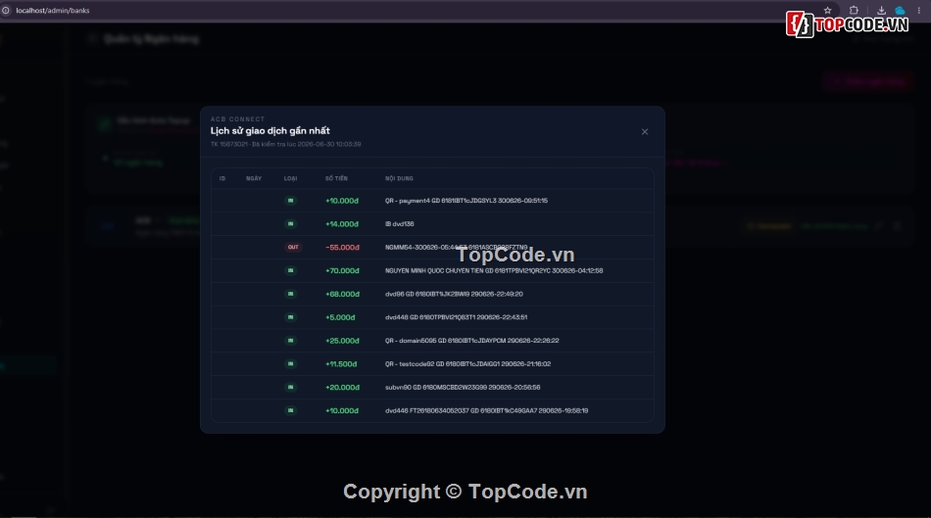The image size is (931, 518).
Task: Click the IN badge in the testcode92 row
Action: 290,363
